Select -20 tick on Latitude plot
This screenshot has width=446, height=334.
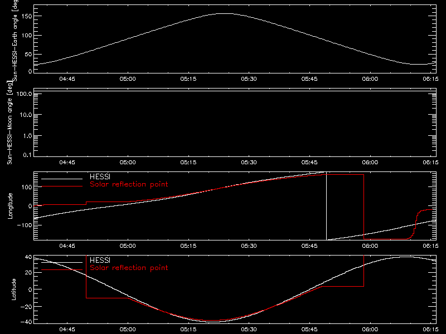[26, 307]
